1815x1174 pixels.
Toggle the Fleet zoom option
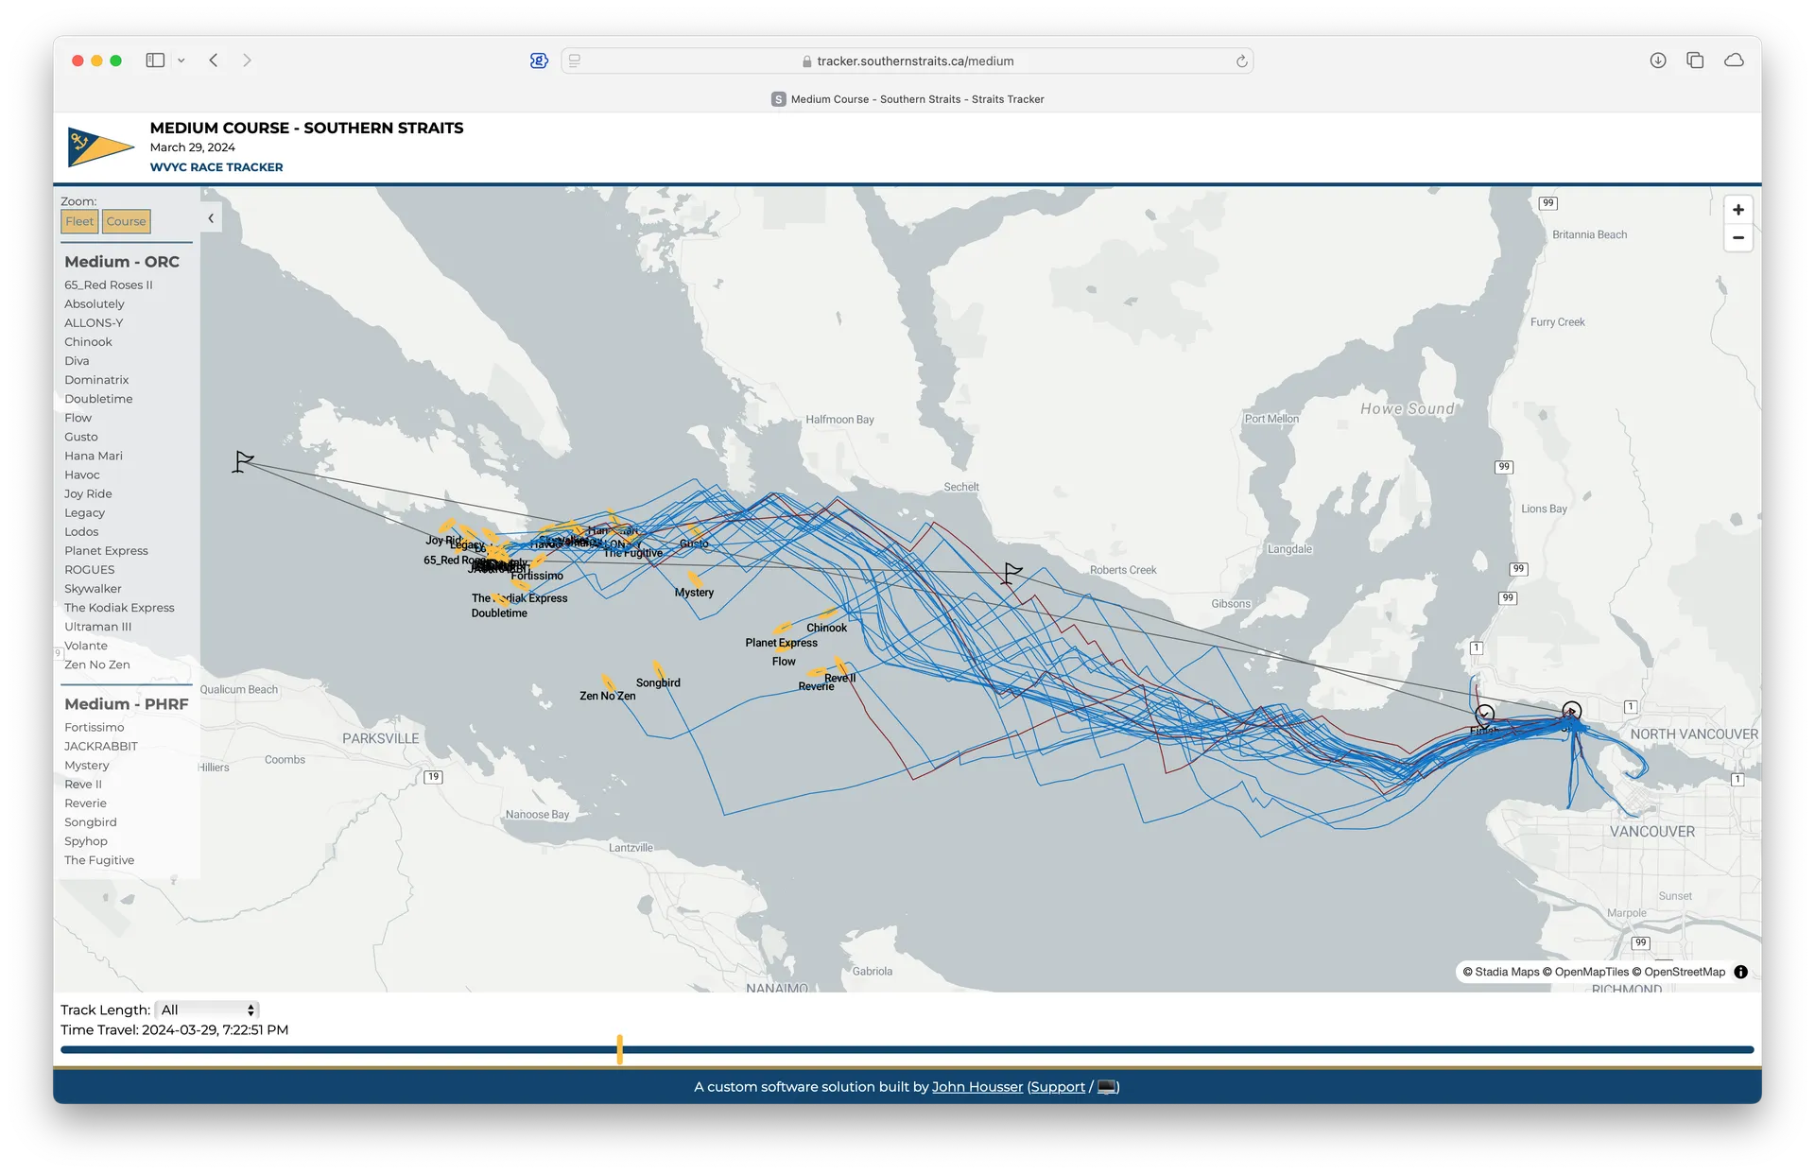[79, 221]
